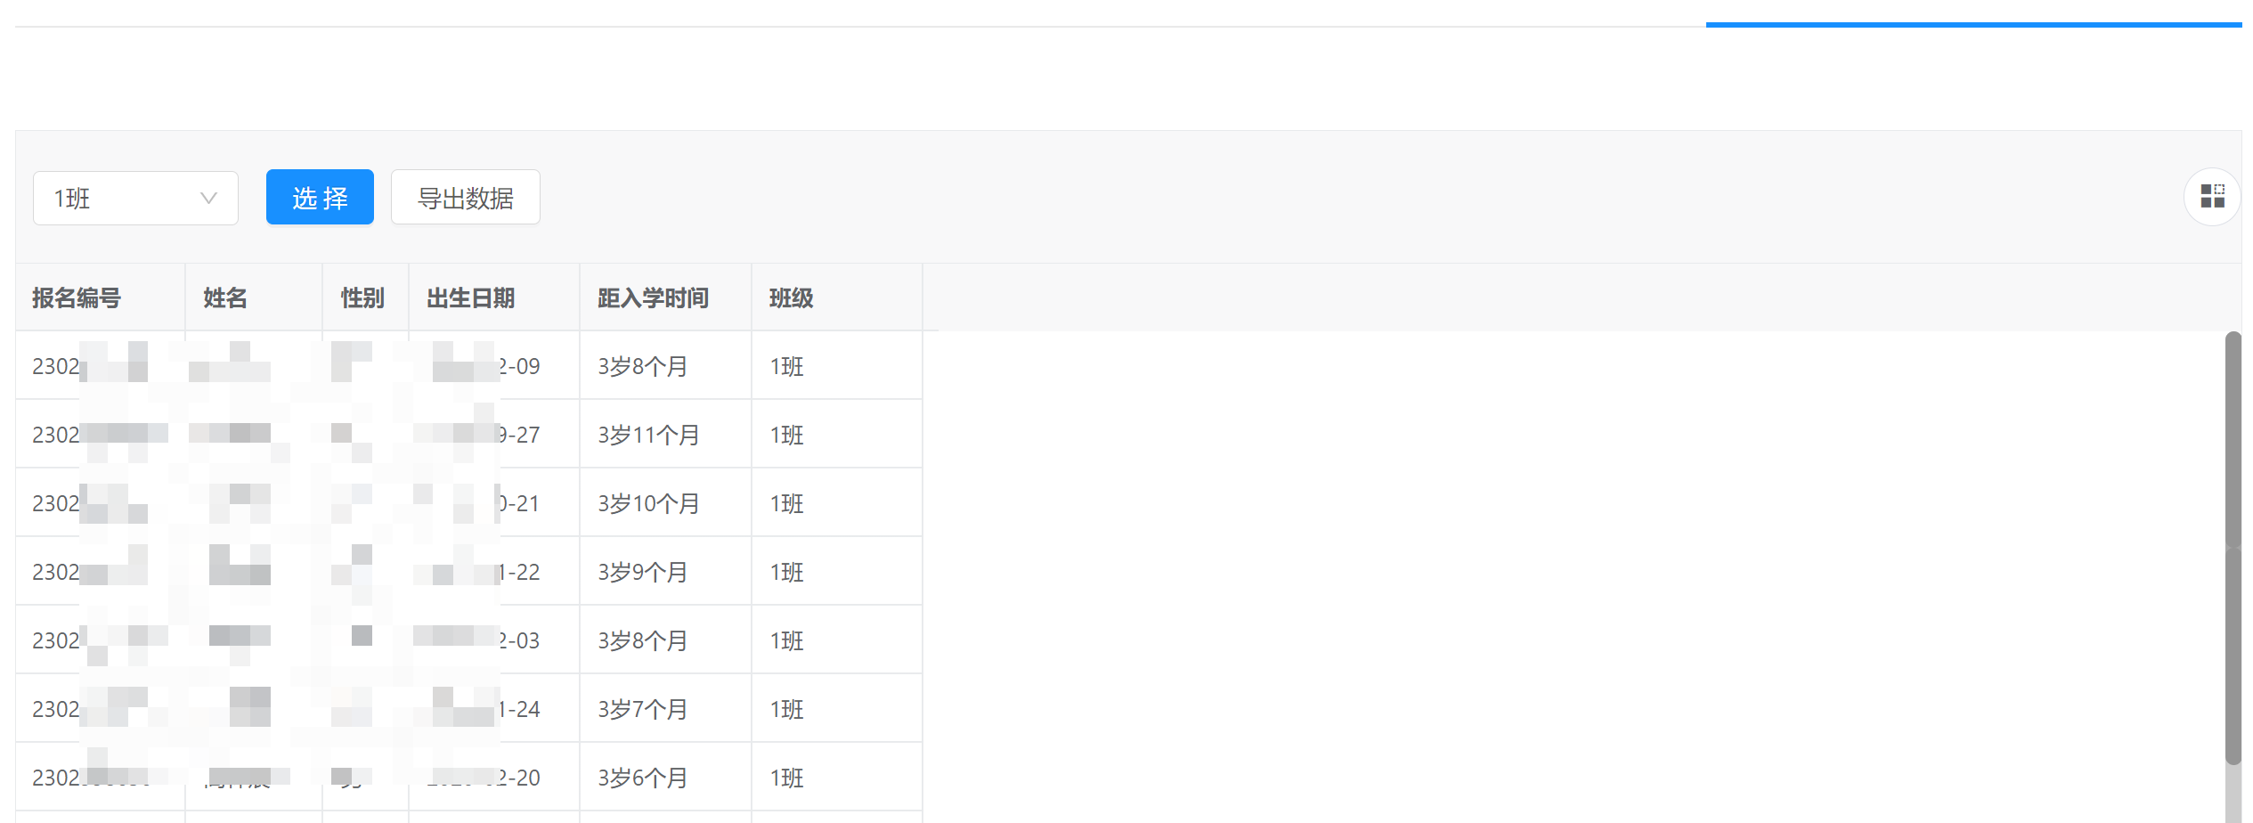The width and height of the screenshot is (2253, 823).
Task: Click the vertical scrollbar thumb of the table
Action: pyautogui.click(x=2233, y=548)
